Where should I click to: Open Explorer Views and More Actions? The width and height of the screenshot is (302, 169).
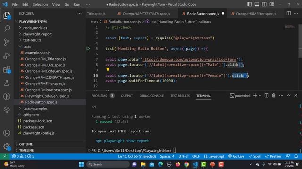pyautogui.click(x=79, y=13)
